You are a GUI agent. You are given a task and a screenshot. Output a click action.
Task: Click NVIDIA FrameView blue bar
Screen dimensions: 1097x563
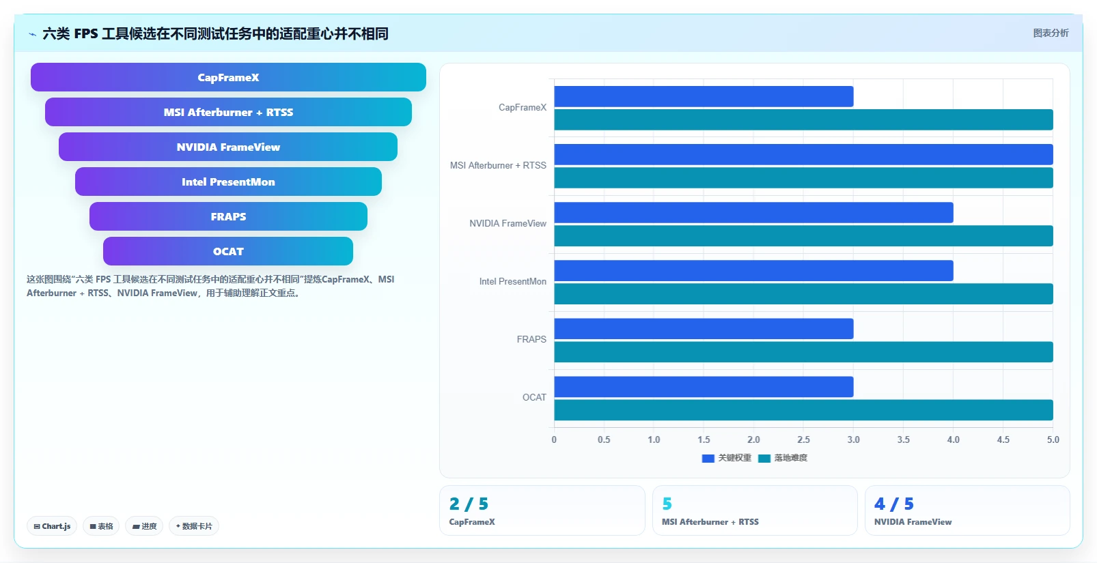click(x=753, y=212)
